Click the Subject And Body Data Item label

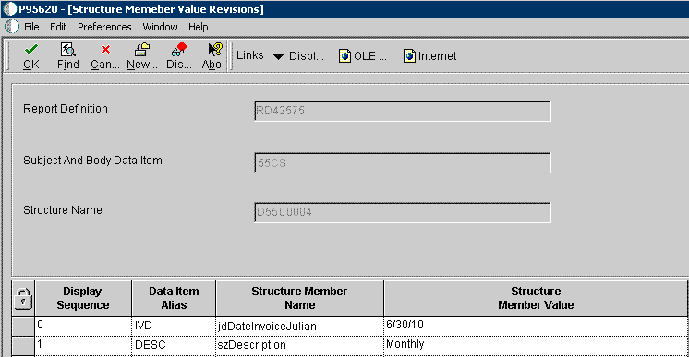[92, 161]
